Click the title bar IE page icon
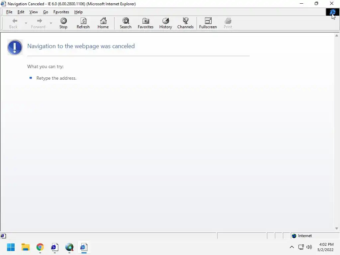Screen dimensions: 340x255 tap(3, 4)
